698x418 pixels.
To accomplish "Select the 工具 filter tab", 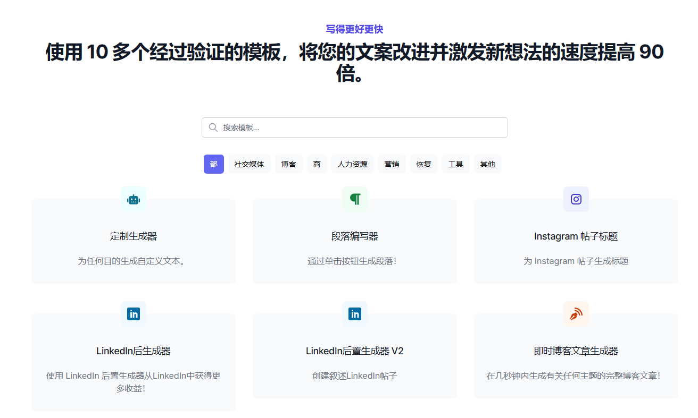I will point(456,164).
